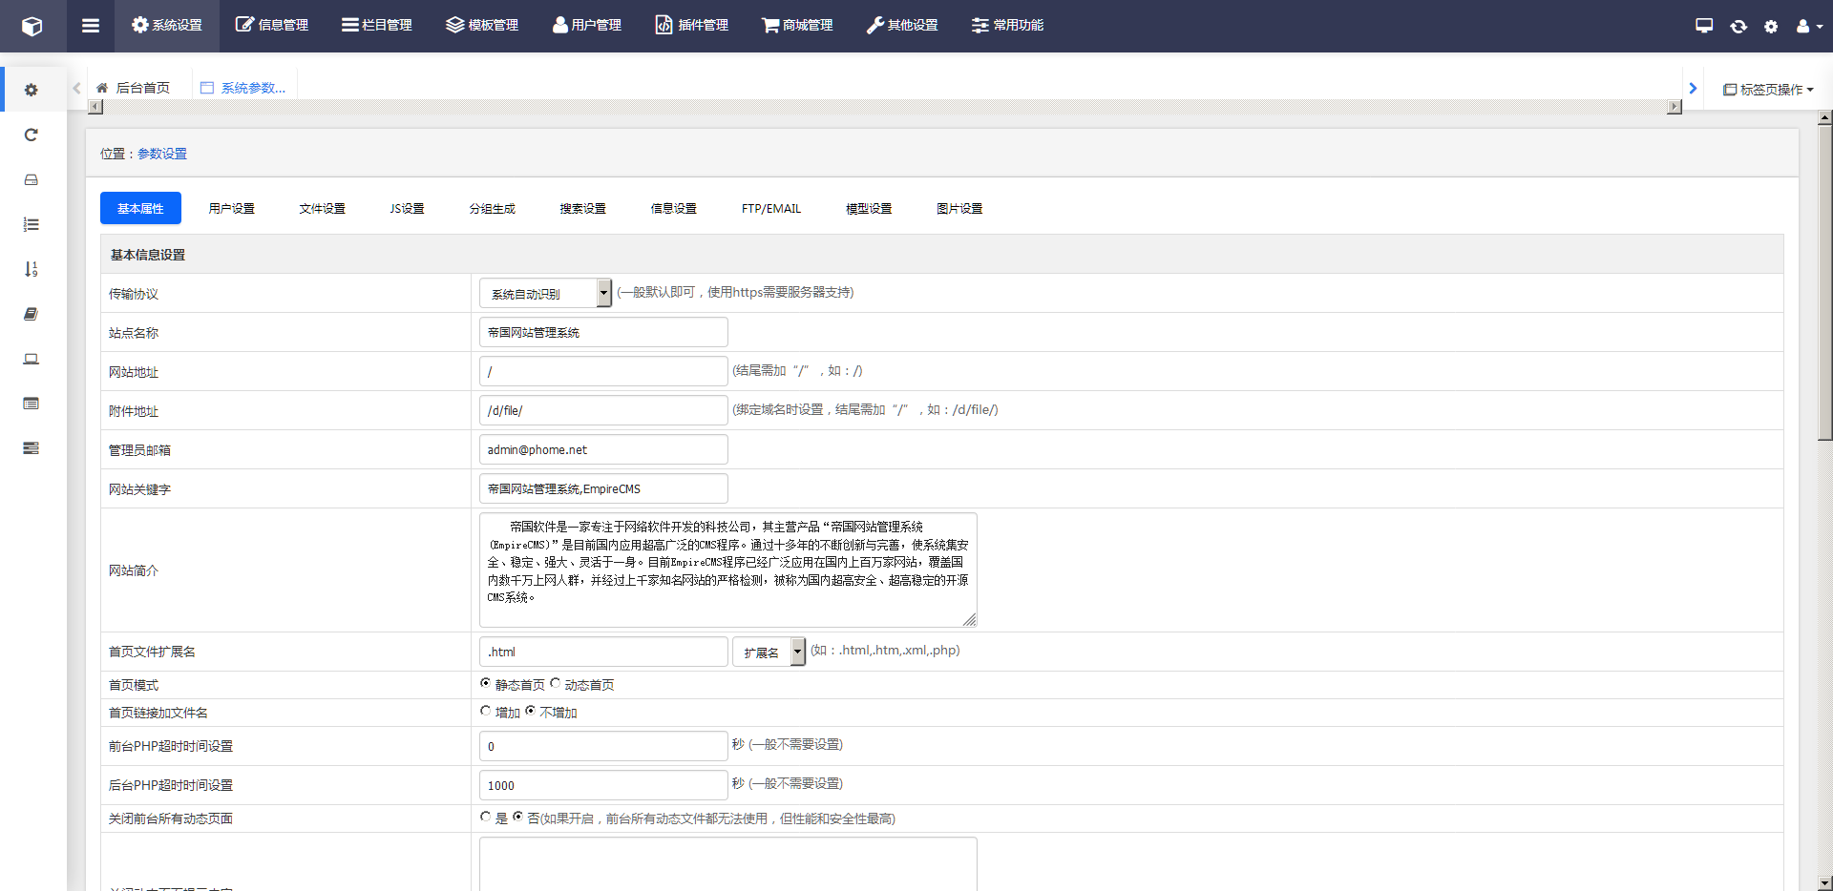This screenshot has height=891, width=1833.
Task: Click the list panel icon in sidebar
Action: click(x=32, y=404)
